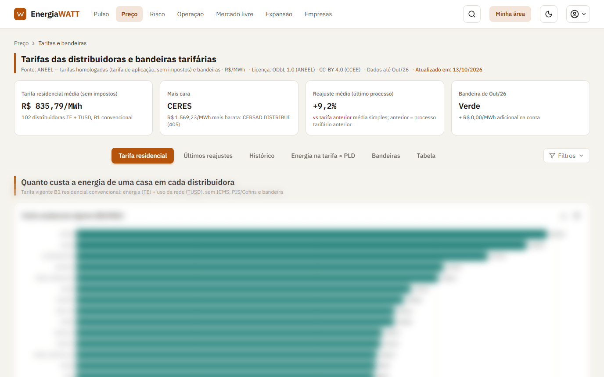The width and height of the screenshot is (604, 377).
Task: Click the Preço breadcrumb link
Action: click(x=21, y=43)
